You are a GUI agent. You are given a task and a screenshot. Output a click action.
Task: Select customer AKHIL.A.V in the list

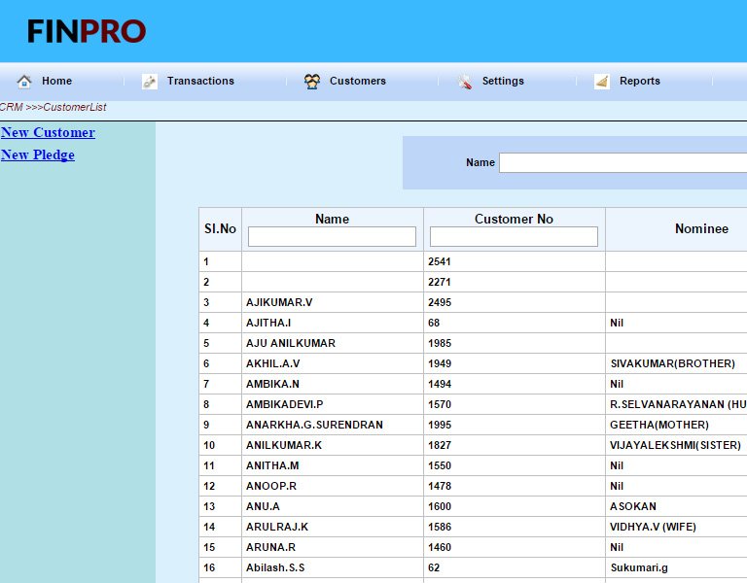click(273, 363)
